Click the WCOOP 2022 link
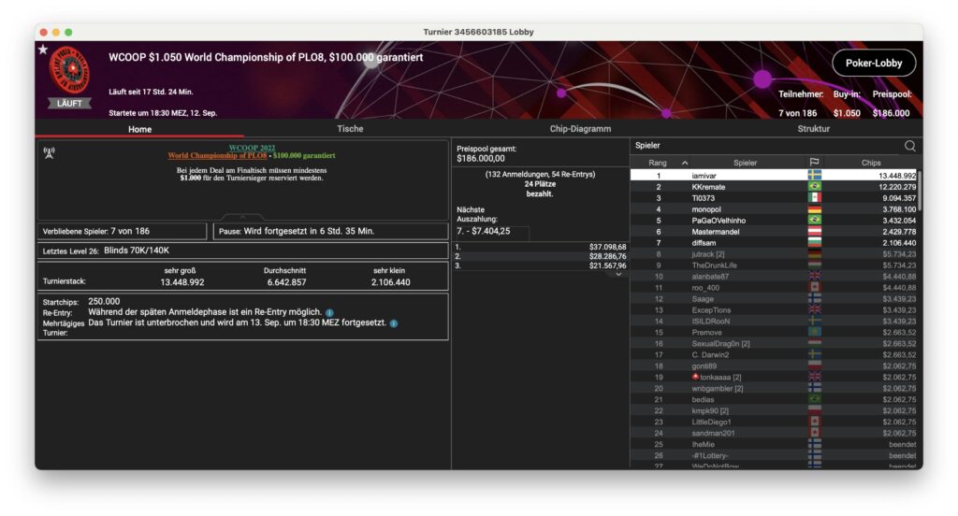 coord(252,148)
